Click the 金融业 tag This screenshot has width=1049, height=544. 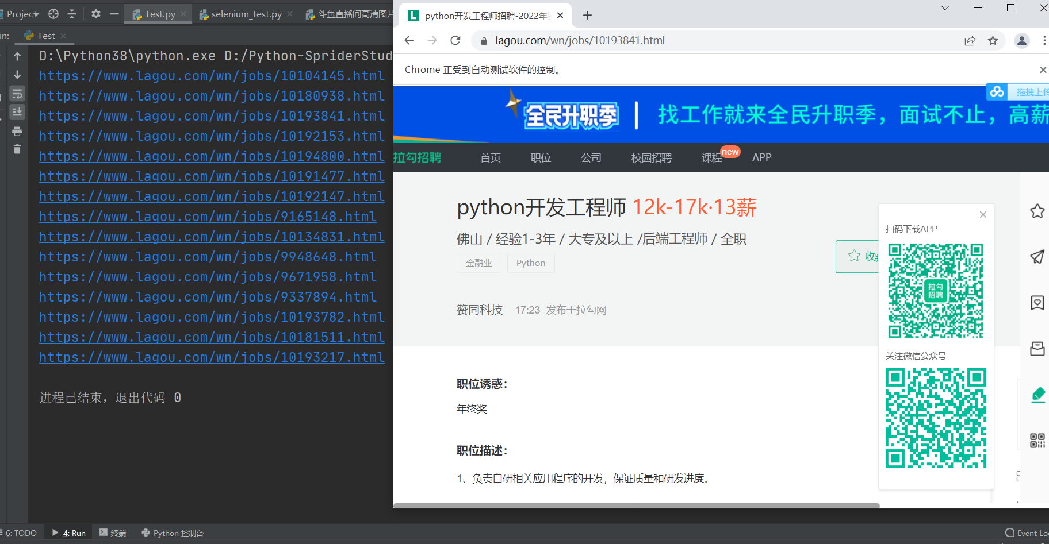click(479, 263)
